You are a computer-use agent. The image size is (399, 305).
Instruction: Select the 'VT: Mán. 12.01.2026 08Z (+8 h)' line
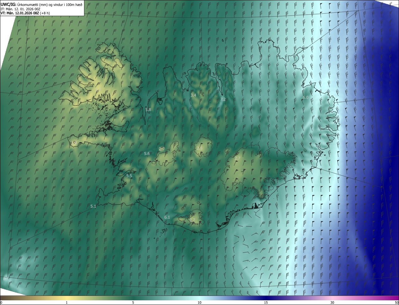(25, 13)
